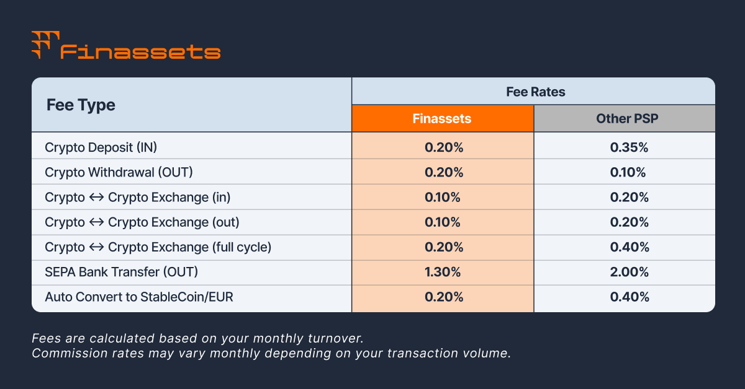
Task: Click Finassets 1.30% SEPA fee cell
Action: pos(442,272)
